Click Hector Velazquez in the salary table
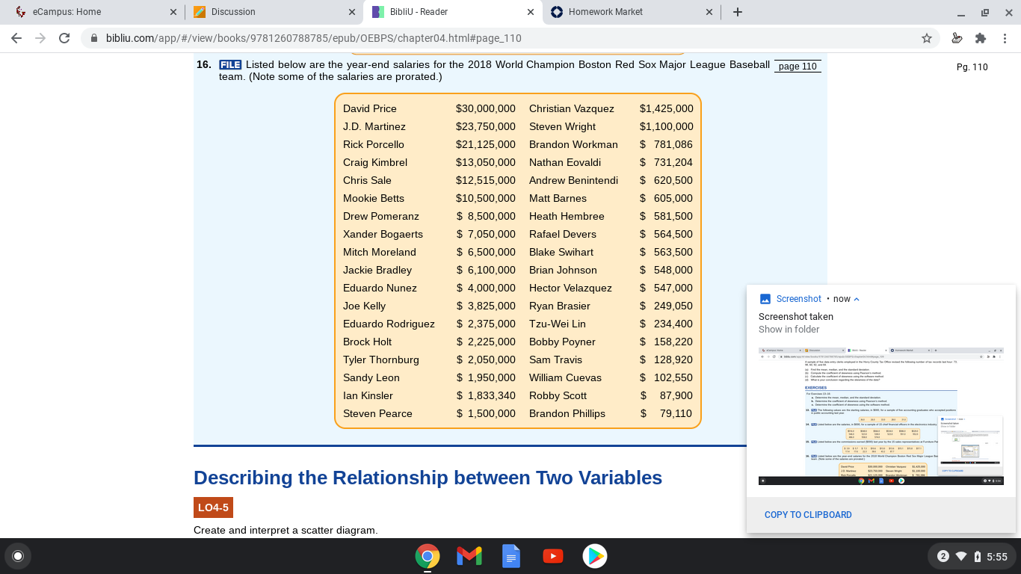1021x574 pixels. (x=570, y=288)
